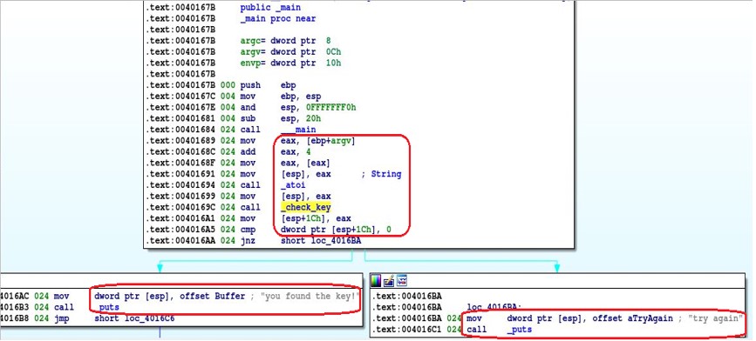Click the operand 'eax, [eax]'
Image resolution: width=756 pixels, height=341 pixels.
click(306, 163)
